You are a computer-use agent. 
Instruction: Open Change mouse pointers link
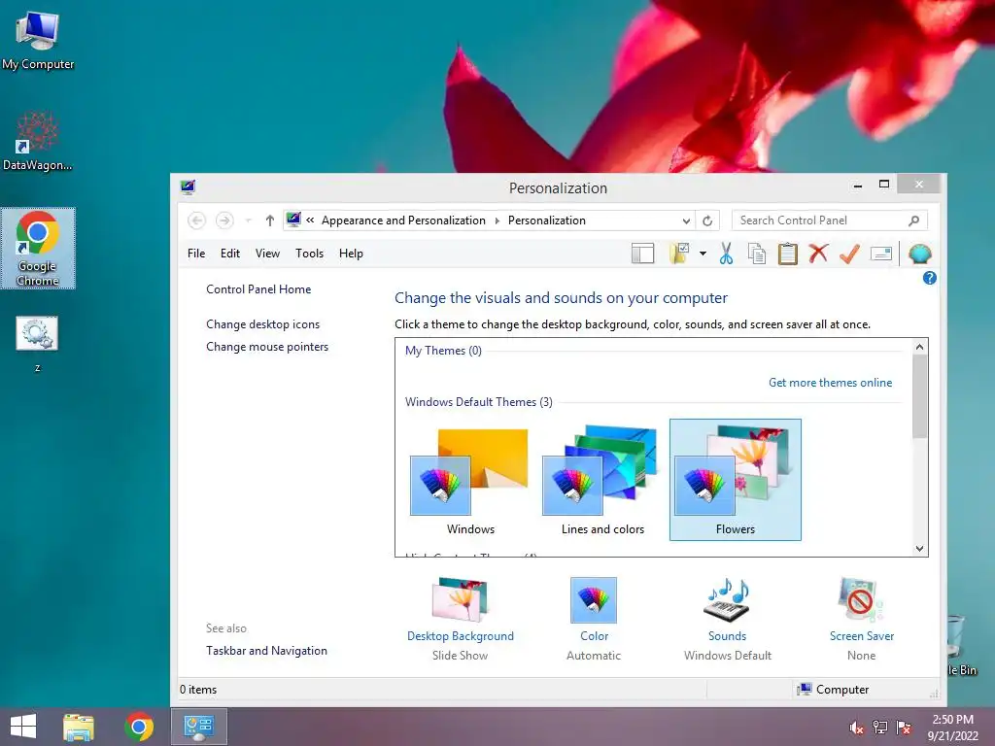[x=267, y=347]
